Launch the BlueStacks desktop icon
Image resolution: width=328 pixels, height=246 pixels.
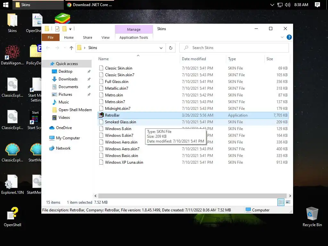(x=62, y=18)
